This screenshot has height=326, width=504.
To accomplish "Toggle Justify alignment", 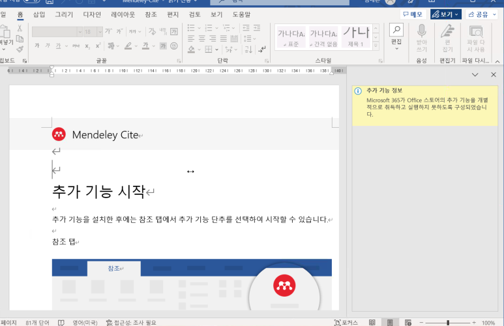I will (224, 39).
